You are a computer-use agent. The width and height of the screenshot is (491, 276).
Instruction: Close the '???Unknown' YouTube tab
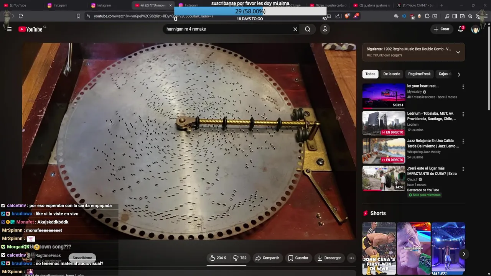(170, 5)
